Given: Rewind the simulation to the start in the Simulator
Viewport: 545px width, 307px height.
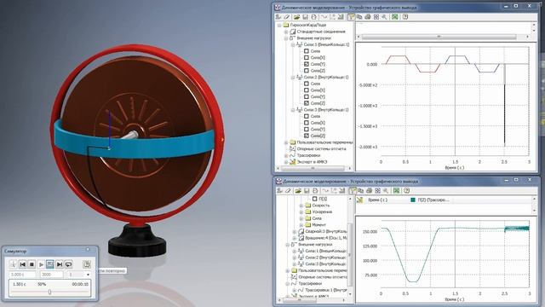Looking at the screenshot, I should (23, 264).
